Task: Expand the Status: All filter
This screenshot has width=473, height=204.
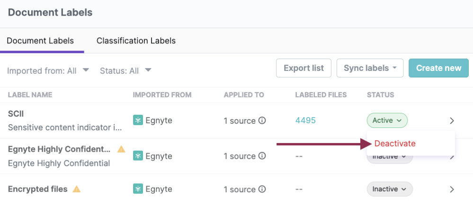Action: click(x=125, y=70)
